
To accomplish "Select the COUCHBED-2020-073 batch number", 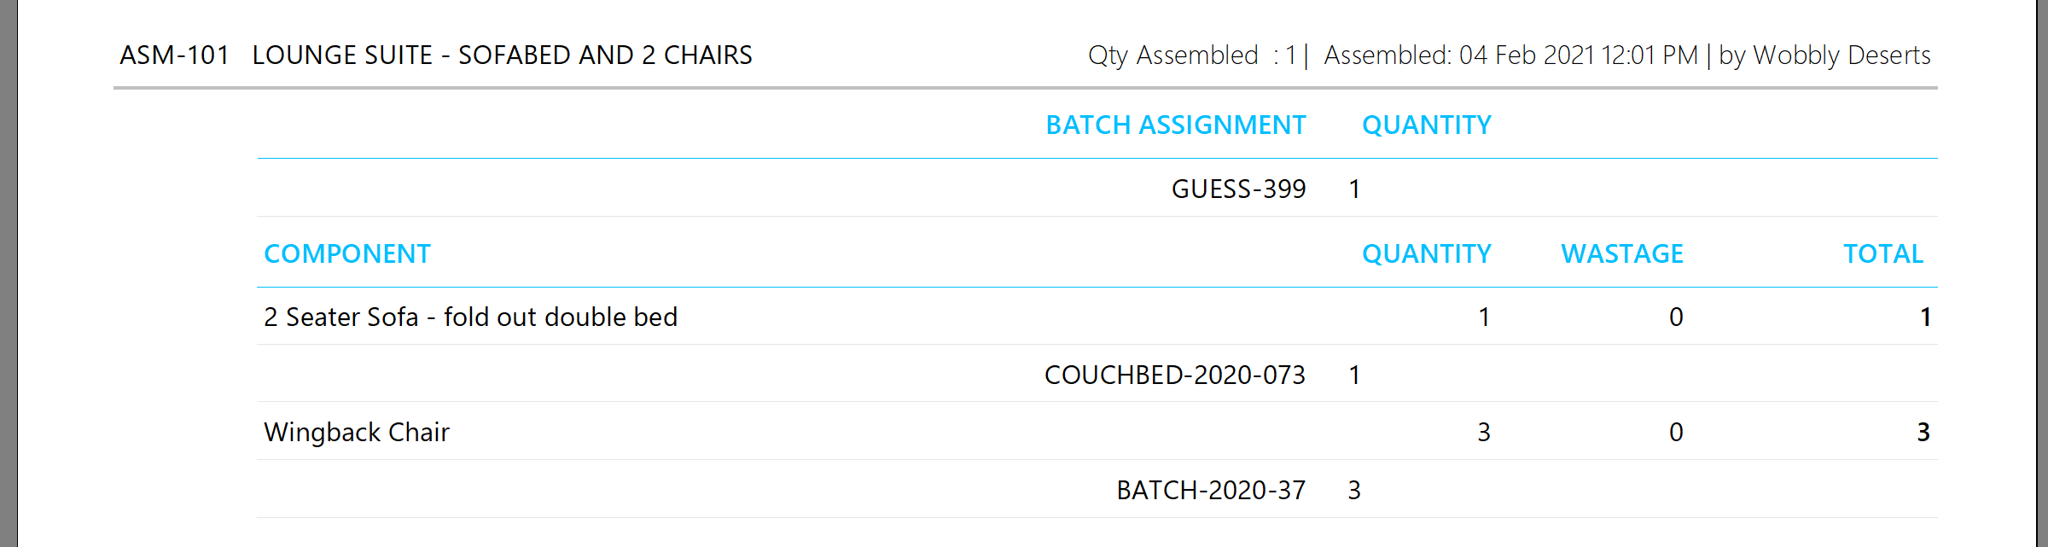I will coord(1174,375).
